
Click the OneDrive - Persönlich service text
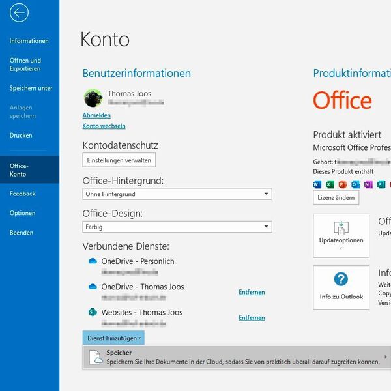(x=138, y=261)
